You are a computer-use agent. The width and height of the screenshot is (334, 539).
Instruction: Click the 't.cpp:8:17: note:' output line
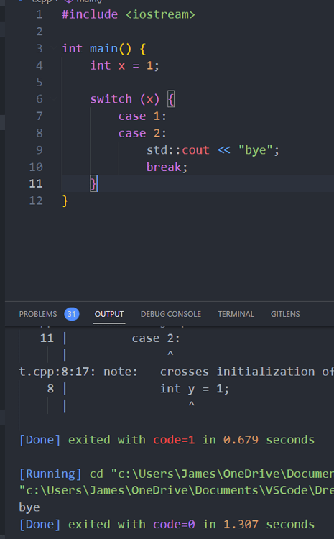pos(176,372)
